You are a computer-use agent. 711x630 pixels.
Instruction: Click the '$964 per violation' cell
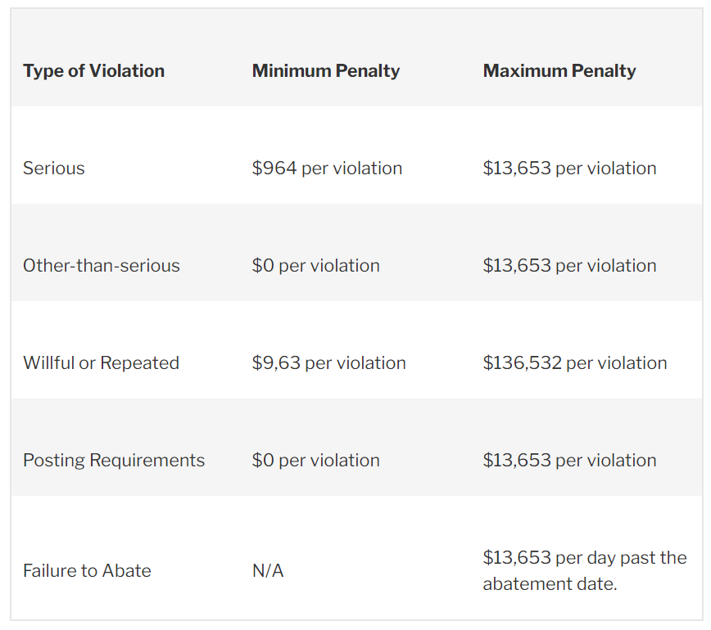click(x=327, y=169)
